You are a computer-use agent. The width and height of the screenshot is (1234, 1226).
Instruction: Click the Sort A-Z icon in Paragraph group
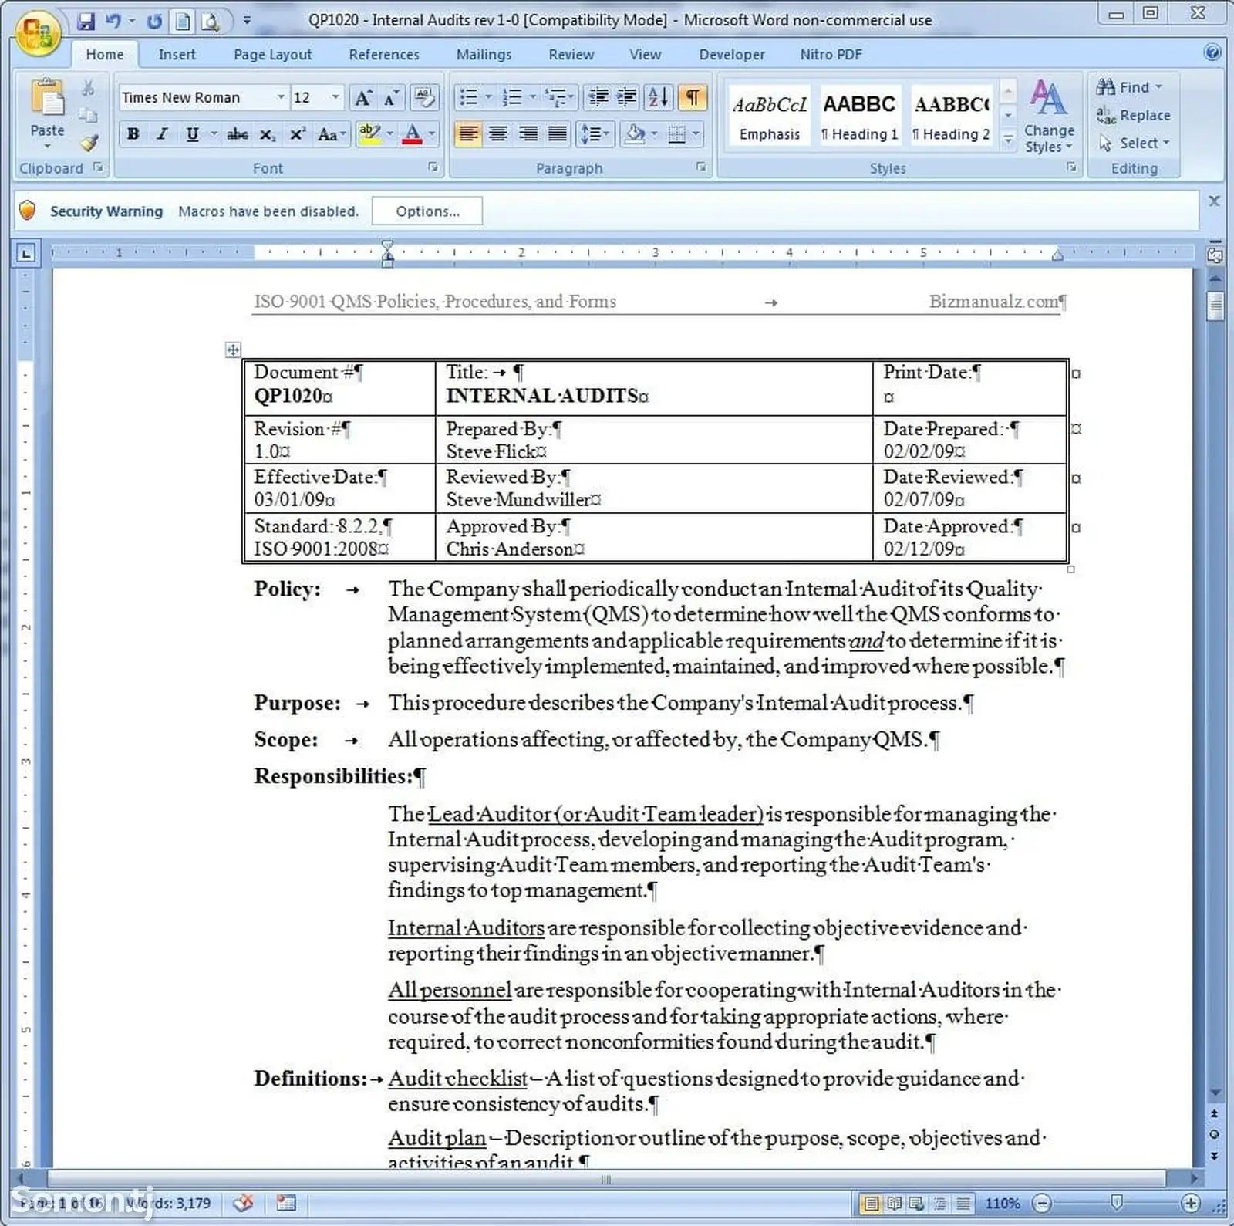pos(659,97)
